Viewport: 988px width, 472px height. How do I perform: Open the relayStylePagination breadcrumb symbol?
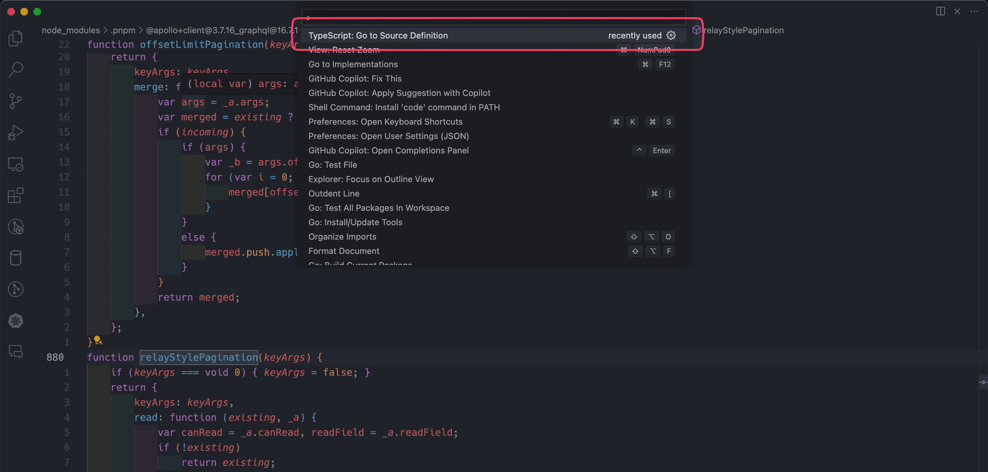tap(743, 30)
